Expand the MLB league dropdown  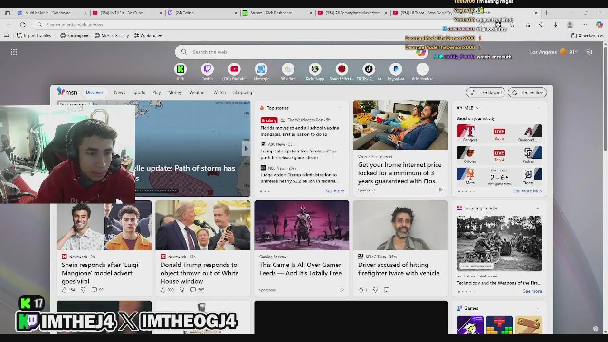[x=477, y=108]
